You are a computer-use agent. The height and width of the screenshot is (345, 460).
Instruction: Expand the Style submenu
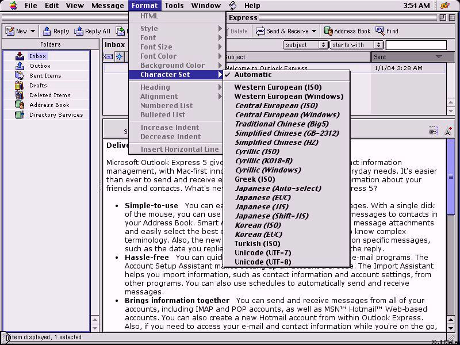click(177, 28)
